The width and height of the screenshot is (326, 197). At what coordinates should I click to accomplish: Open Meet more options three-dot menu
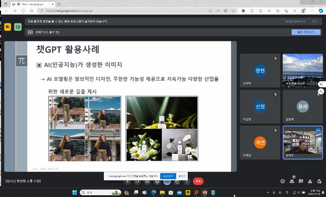(187, 181)
